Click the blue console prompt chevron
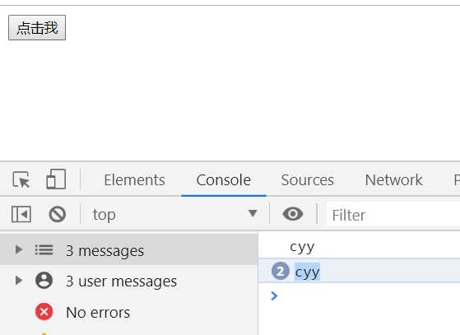This screenshot has width=460, height=335. 274,296
